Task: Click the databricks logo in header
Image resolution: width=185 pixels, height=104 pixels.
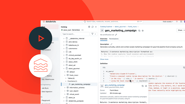Action: click(49, 21)
